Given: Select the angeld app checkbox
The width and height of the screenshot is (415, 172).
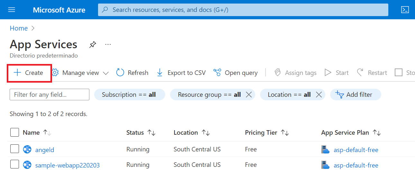Looking at the screenshot, I should (14, 149).
